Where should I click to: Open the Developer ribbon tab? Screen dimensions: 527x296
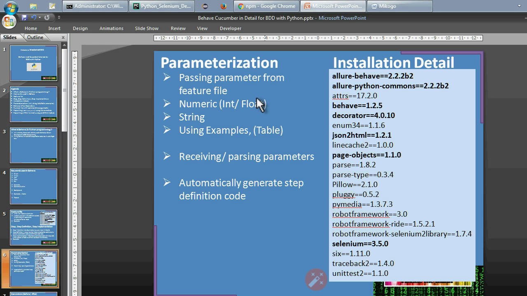coord(231,28)
